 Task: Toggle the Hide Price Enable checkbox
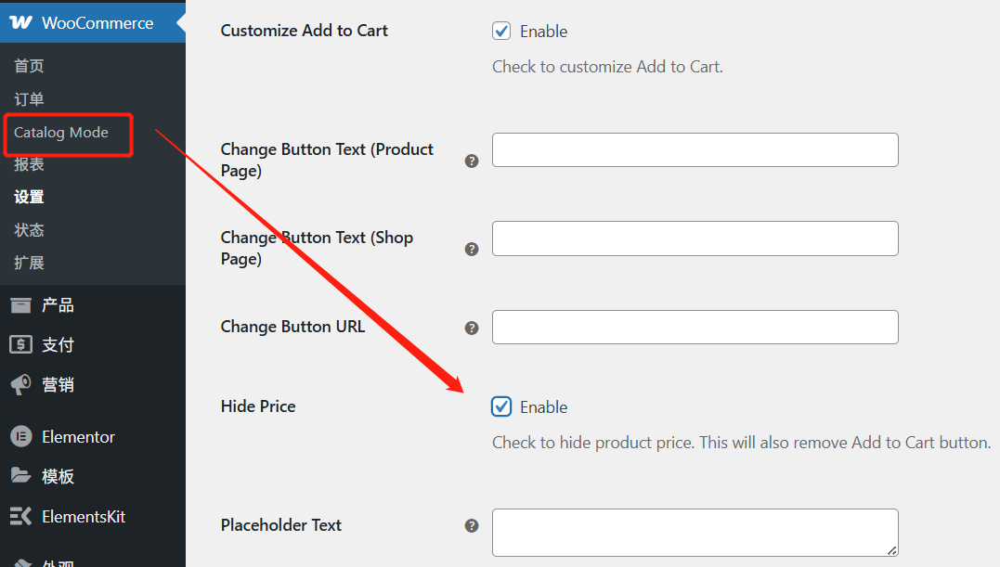[x=501, y=406]
